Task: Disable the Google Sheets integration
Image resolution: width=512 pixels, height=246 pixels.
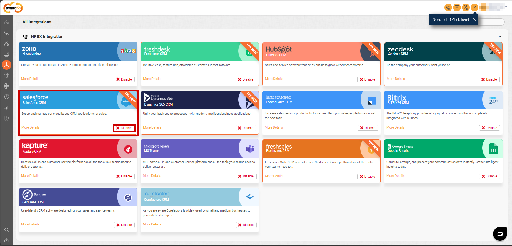Action: coord(489,176)
